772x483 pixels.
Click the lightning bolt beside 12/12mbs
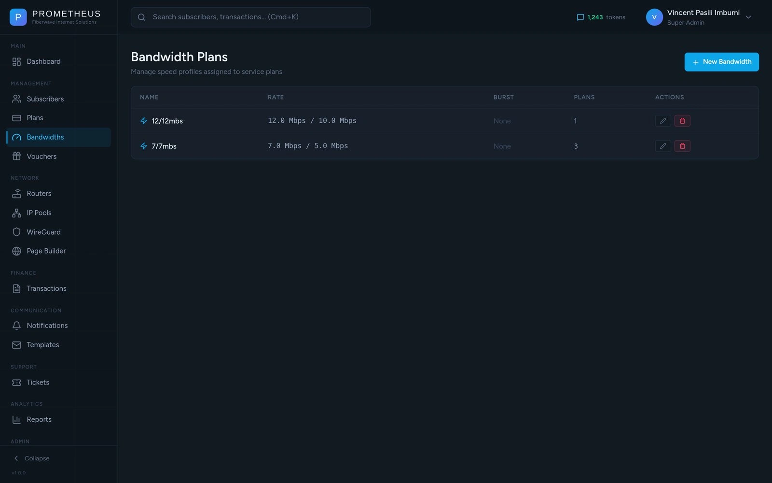(144, 121)
